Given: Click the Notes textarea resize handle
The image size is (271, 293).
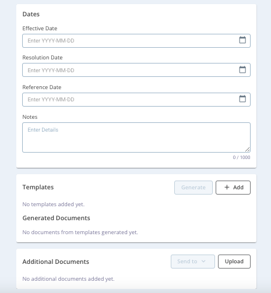Looking at the screenshot, I should [x=247, y=149].
